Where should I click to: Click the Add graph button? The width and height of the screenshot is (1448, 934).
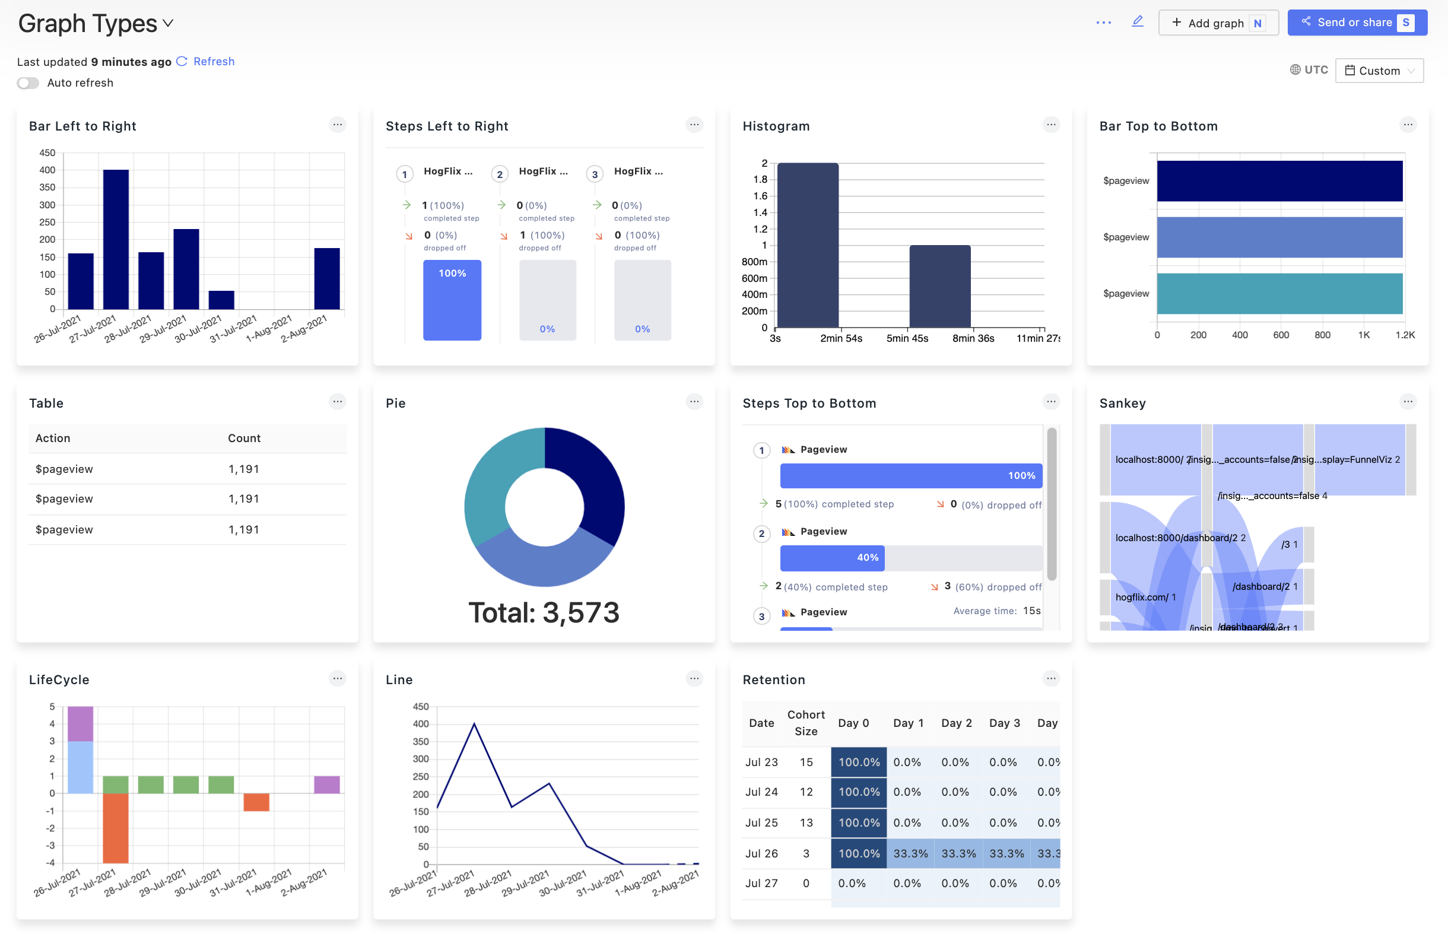pyautogui.click(x=1218, y=23)
